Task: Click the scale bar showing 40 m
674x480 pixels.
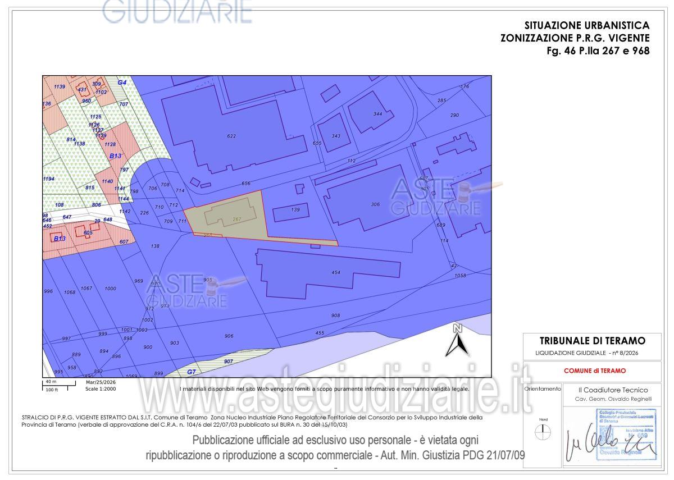Action: click(58, 384)
